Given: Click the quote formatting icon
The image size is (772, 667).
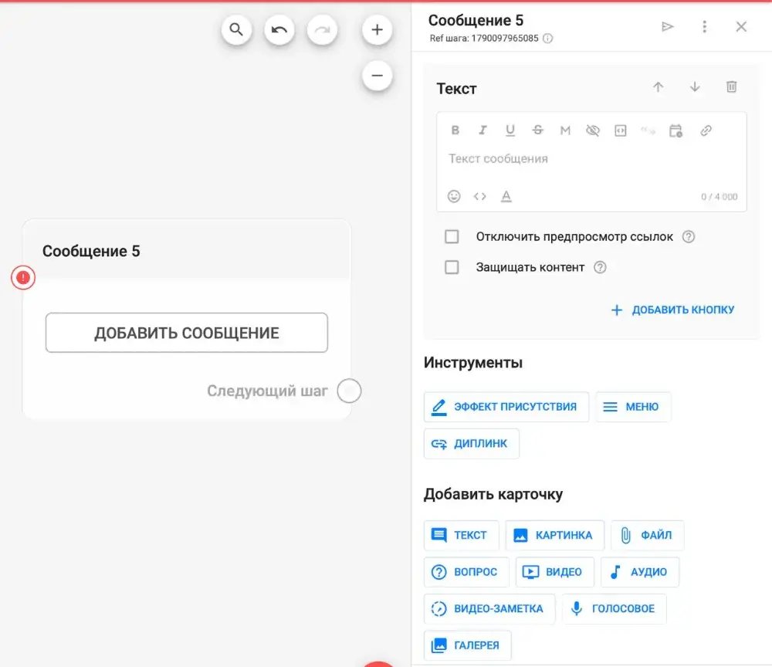Looking at the screenshot, I should click(648, 130).
